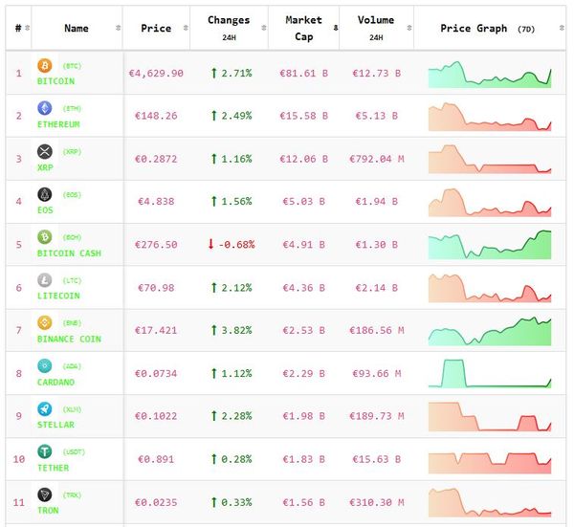Viewport: 574px width, 527px height.
Task: Click Litecoin price €70.98
Action: click(x=156, y=288)
